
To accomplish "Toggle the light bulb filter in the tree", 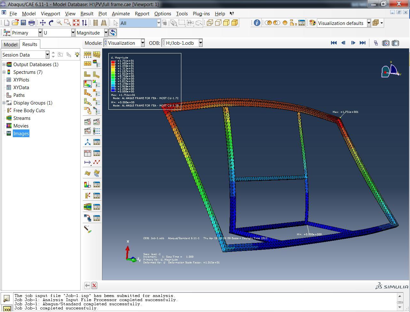I will [77, 55].
